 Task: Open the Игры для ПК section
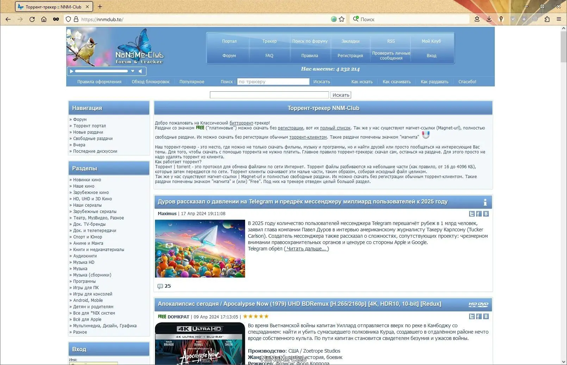[x=86, y=288]
